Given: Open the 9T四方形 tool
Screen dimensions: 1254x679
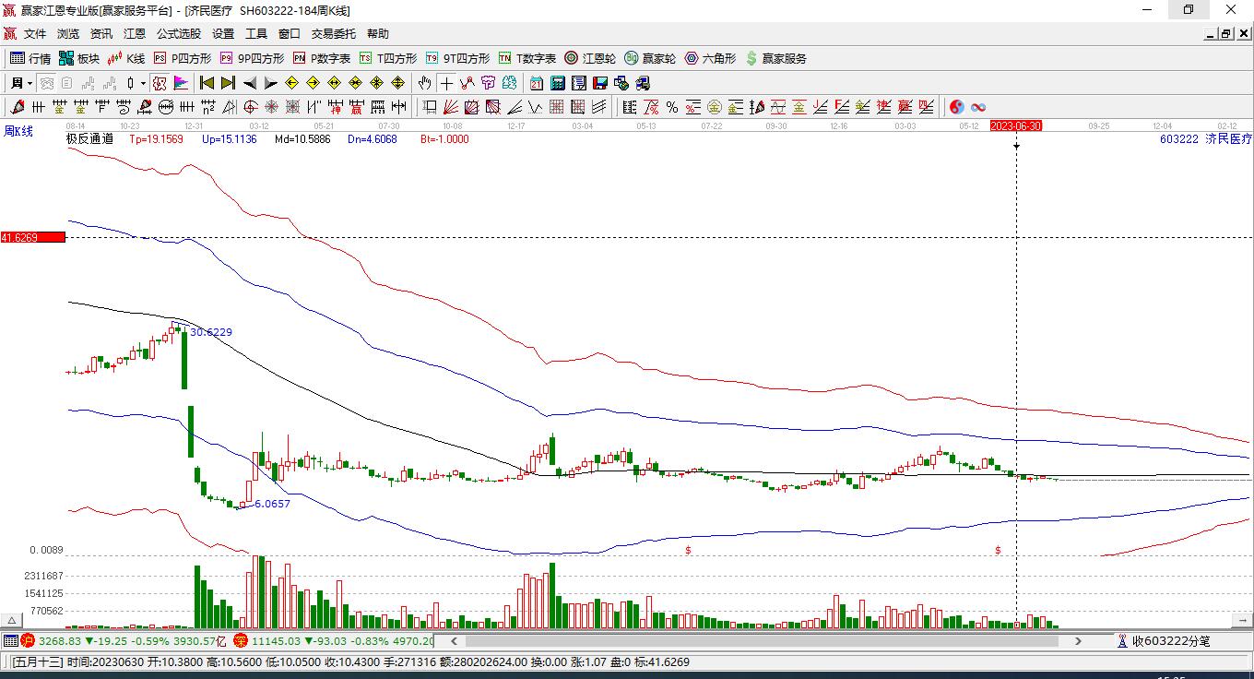Looking at the screenshot, I should (457, 58).
